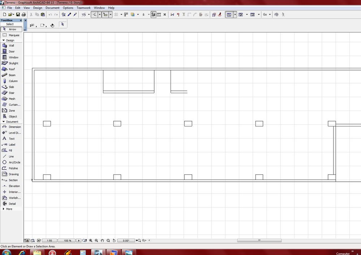Click the 1:50 scale button
Screen dimensions: 361x255
click(x=50, y=241)
